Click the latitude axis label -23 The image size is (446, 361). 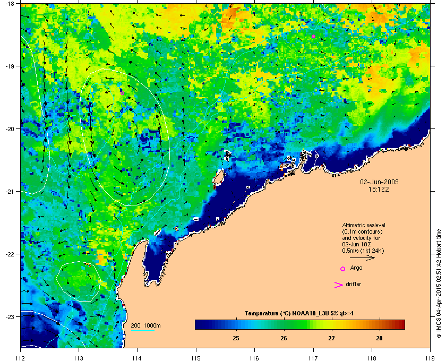coord(10,316)
